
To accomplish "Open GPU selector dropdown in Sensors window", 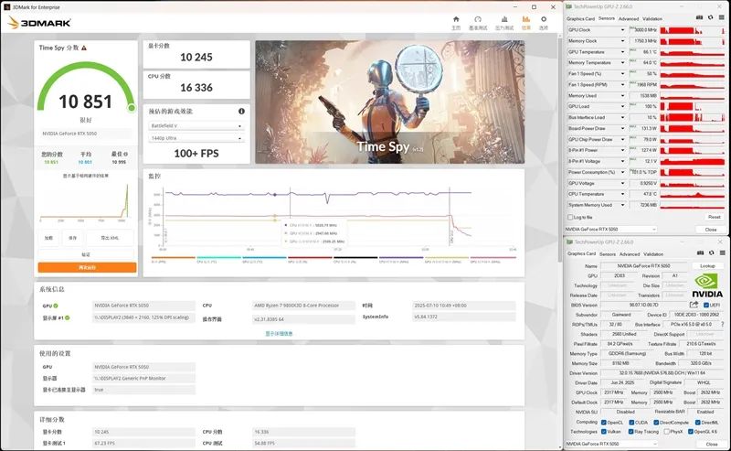I will coord(610,230).
